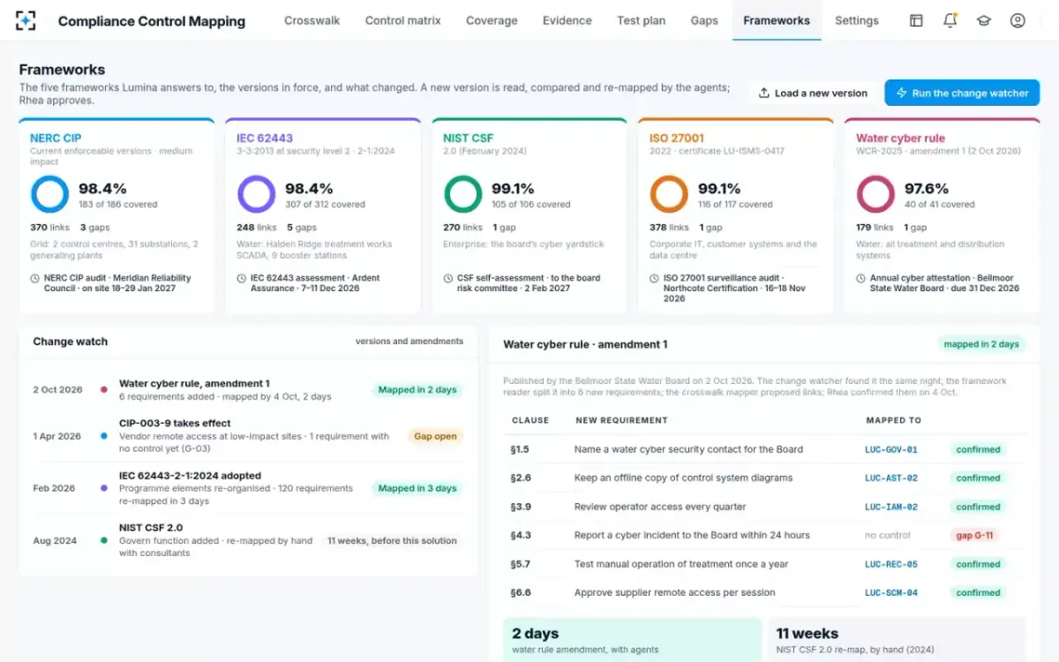
Task: Select requirement Keep an offline copy of control system diagrams
Action: (684, 478)
